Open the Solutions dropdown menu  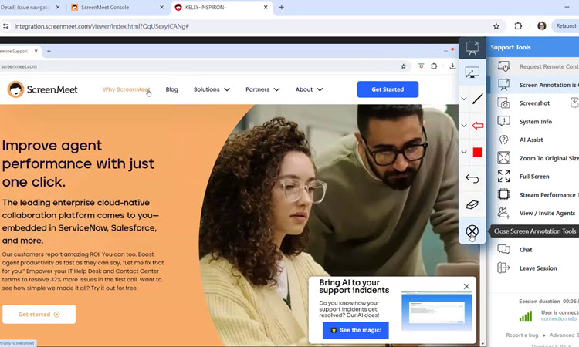pos(212,89)
